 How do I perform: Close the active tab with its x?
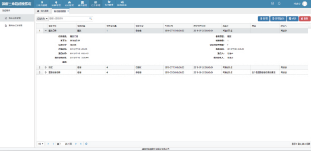(x=68, y=11)
